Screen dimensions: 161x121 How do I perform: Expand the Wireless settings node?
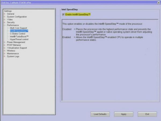tap(4, 51)
